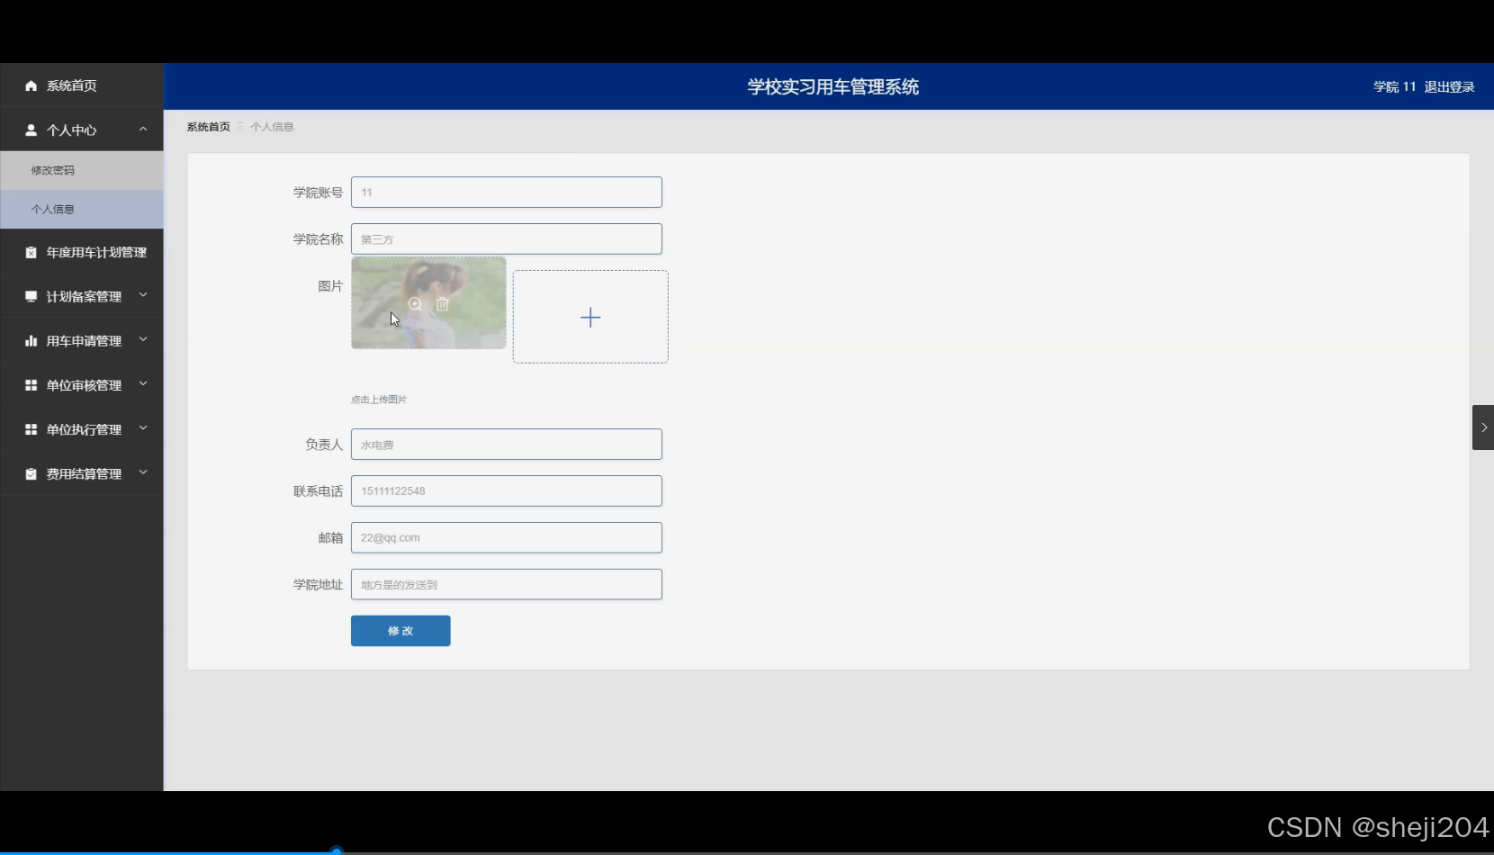Image resolution: width=1494 pixels, height=855 pixels.
Task: Select the bar-chart icon of 用车申请管理
Action: 30,340
